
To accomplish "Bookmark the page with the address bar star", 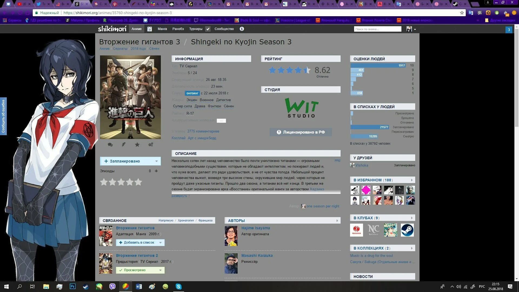I will click(462, 13).
